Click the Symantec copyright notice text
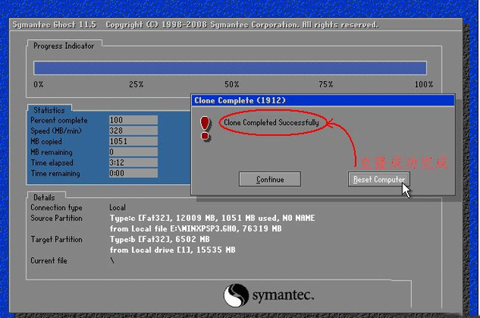The width and height of the screenshot is (480, 318). pyautogui.click(x=242, y=25)
